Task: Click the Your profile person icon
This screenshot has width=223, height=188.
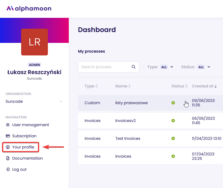Action: pos(8,147)
